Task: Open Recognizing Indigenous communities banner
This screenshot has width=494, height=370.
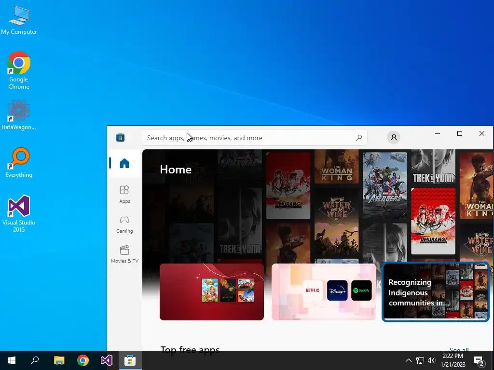Action: click(x=436, y=291)
